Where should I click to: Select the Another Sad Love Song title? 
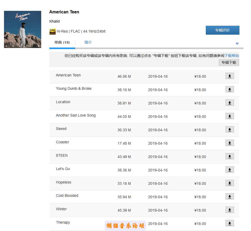76,115
